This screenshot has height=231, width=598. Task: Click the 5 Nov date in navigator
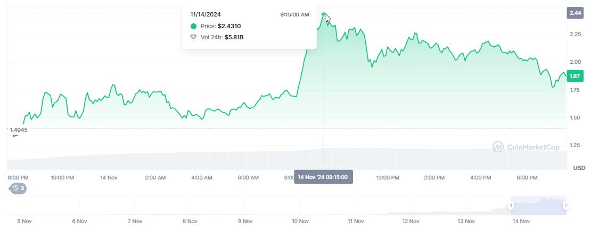[x=24, y=221]
